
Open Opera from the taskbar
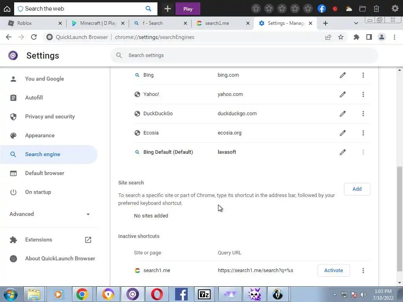[157, 294]
